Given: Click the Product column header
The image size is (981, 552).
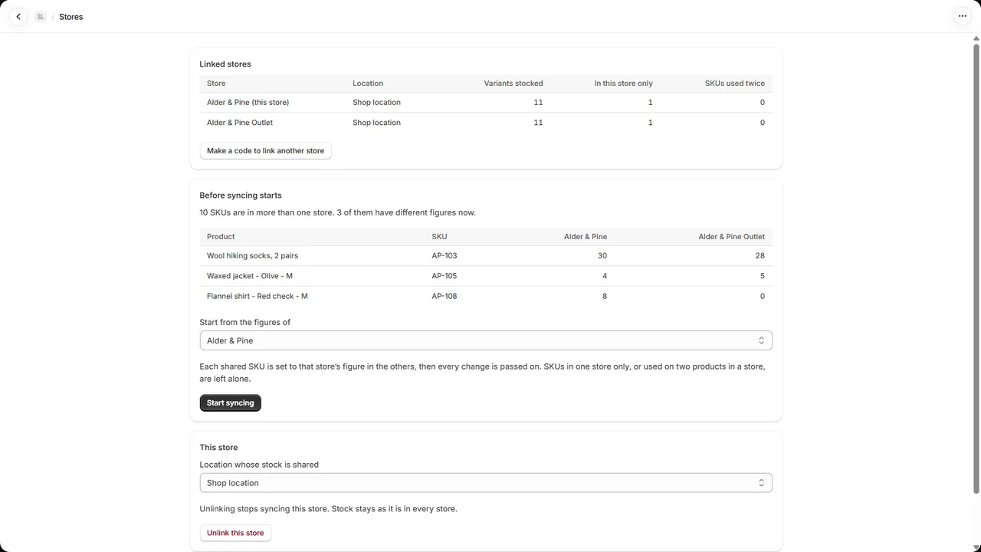Looking at the screenshot, I should tap(221, 237).
